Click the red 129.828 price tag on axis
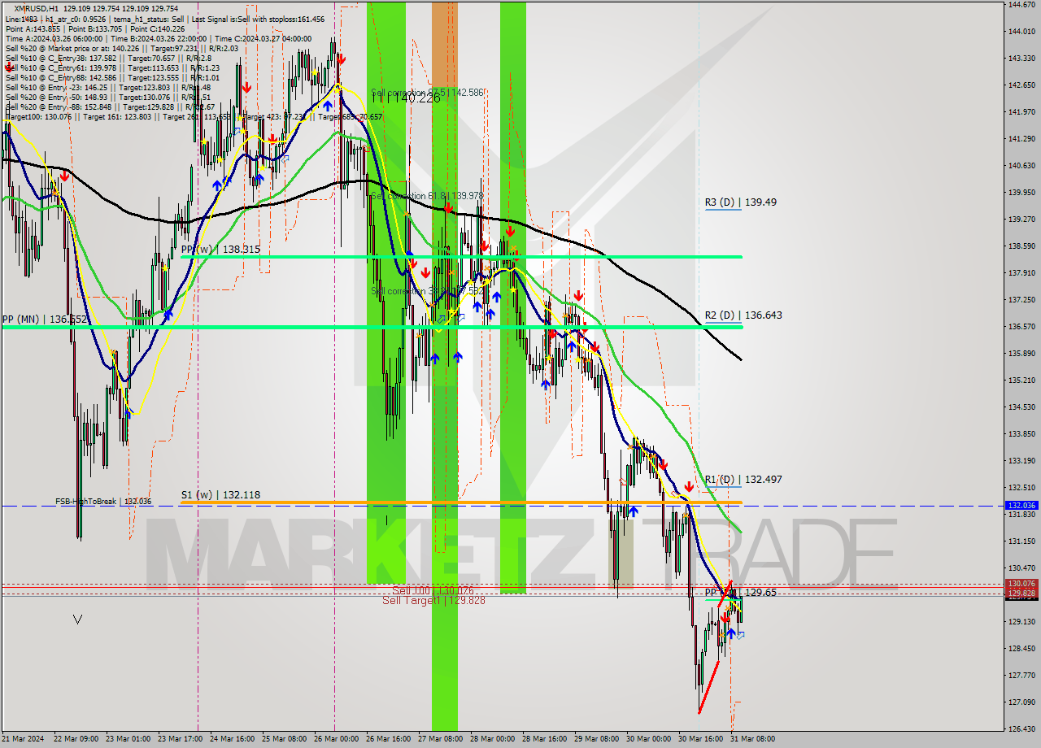1041x748 pixels. click(1021, 594)
